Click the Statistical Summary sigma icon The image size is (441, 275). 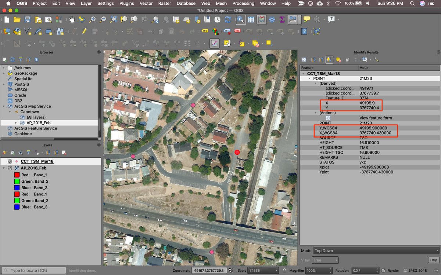click(x=282, y=20)
